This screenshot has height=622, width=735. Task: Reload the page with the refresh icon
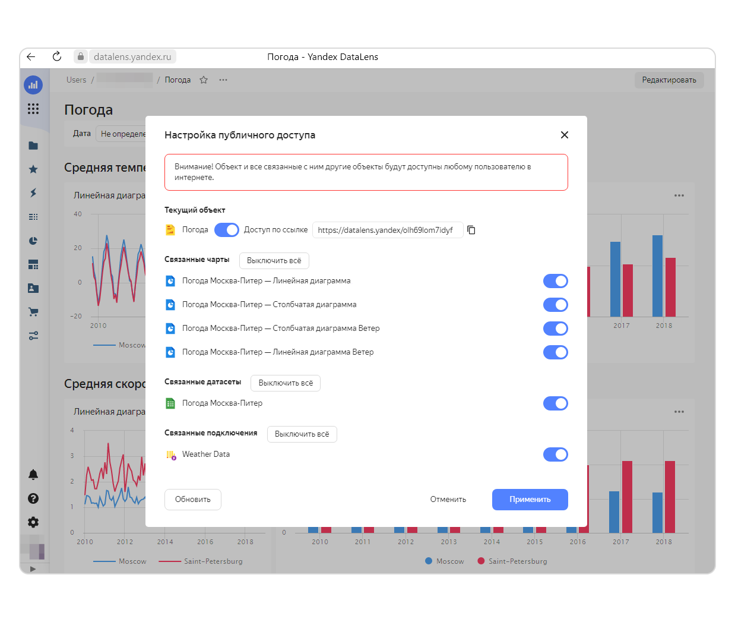57,56
